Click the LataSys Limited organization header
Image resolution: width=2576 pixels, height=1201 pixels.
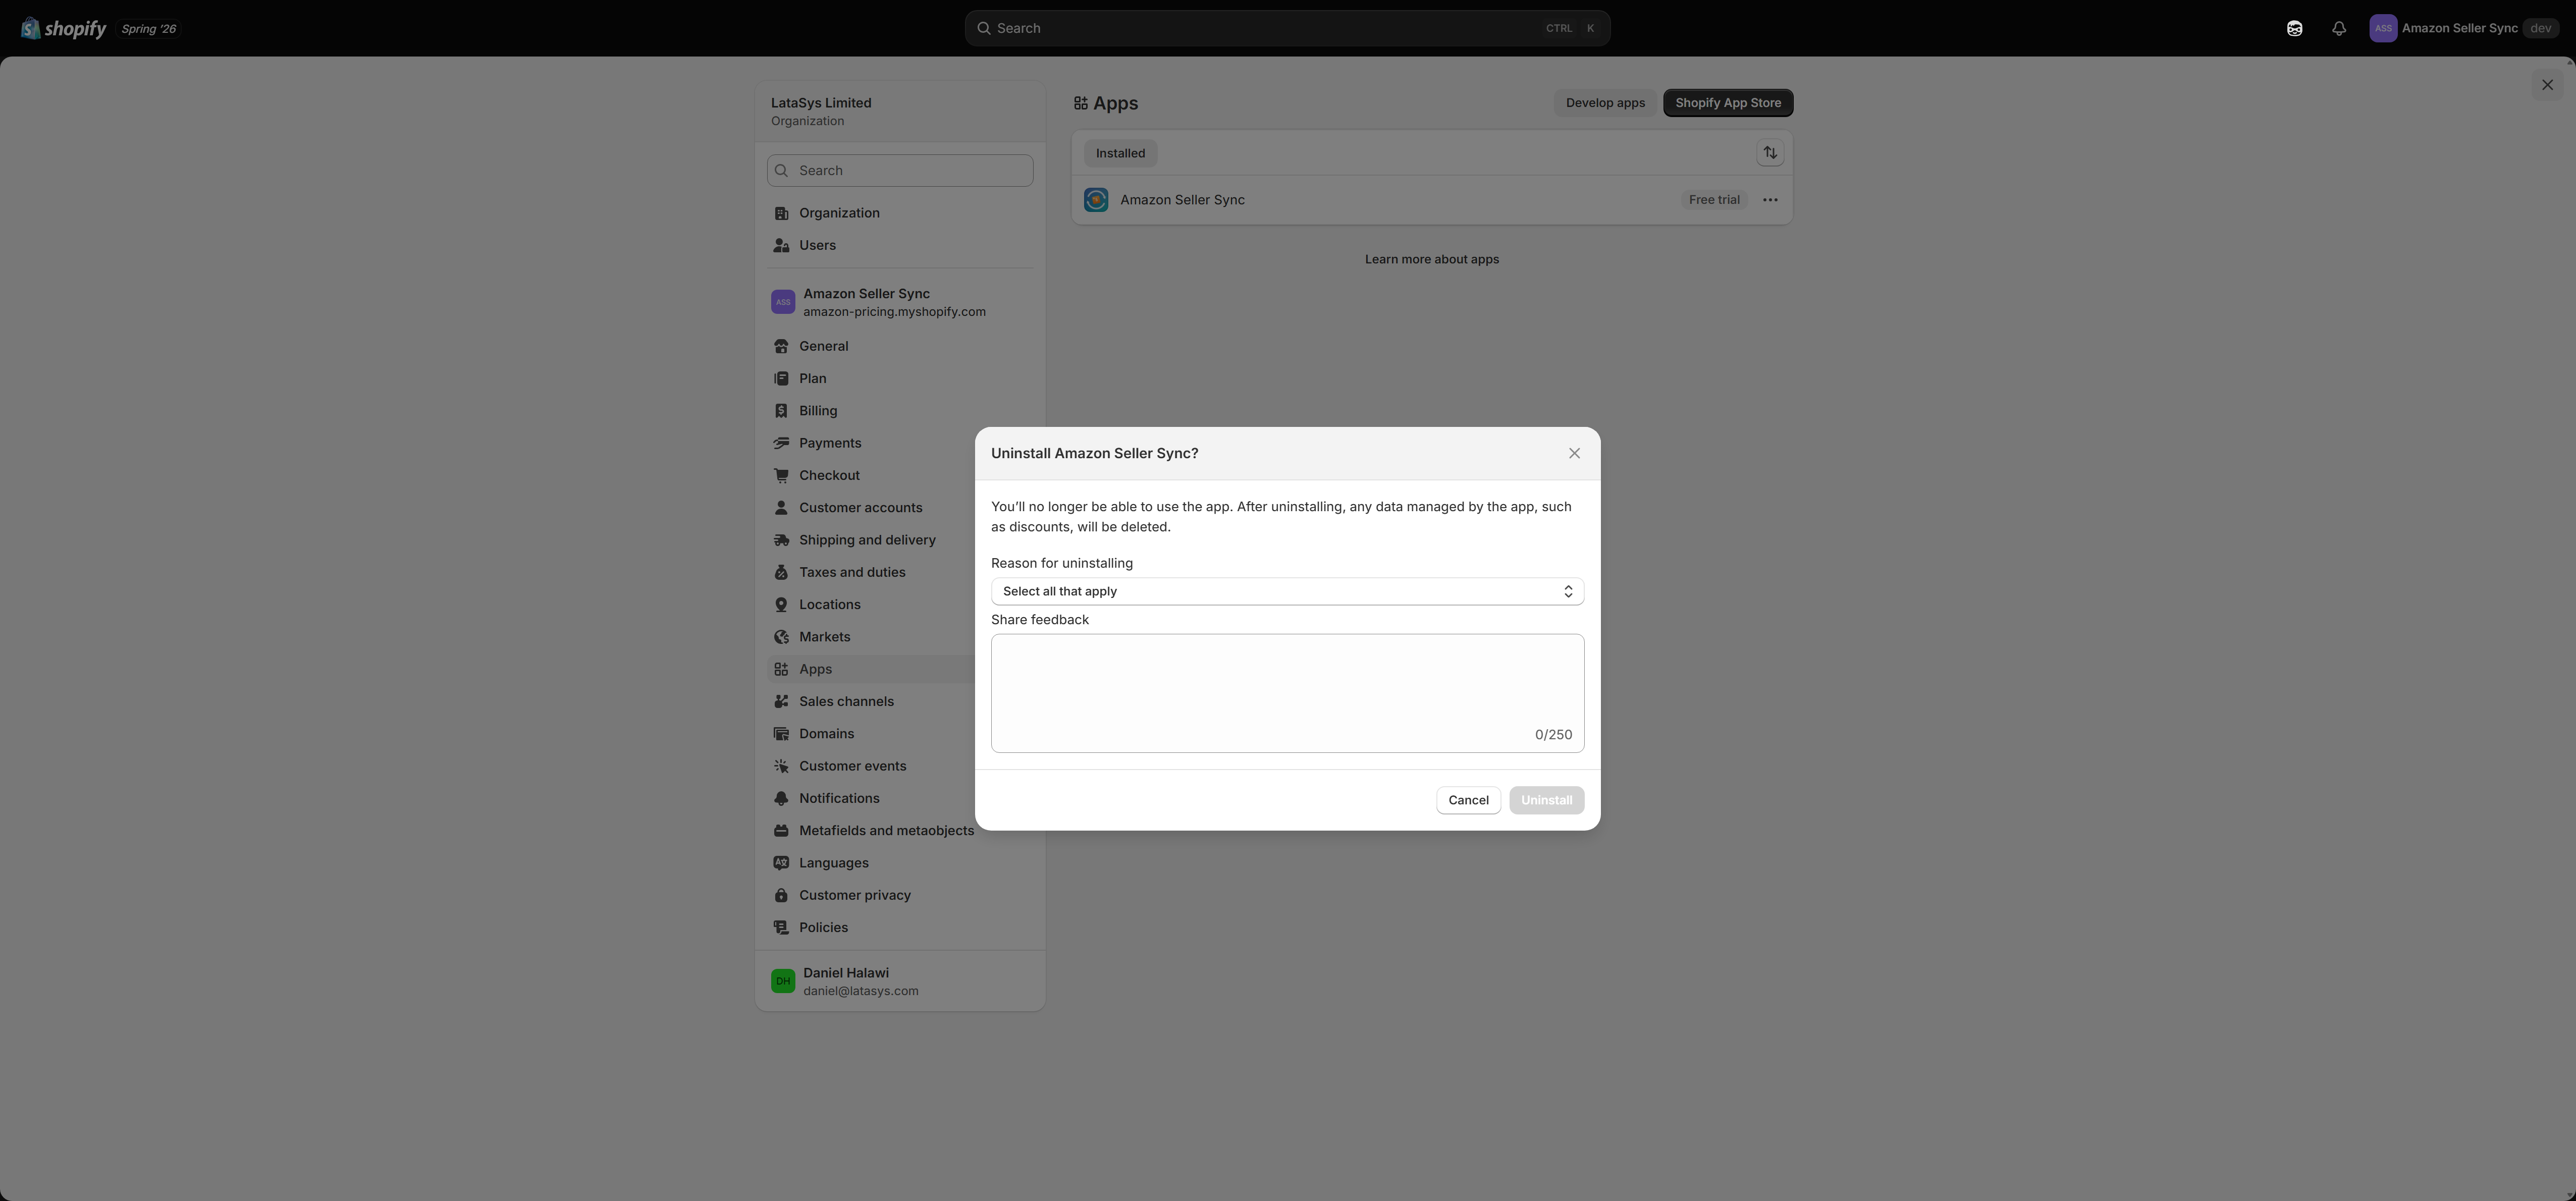(x=900, y=111)
